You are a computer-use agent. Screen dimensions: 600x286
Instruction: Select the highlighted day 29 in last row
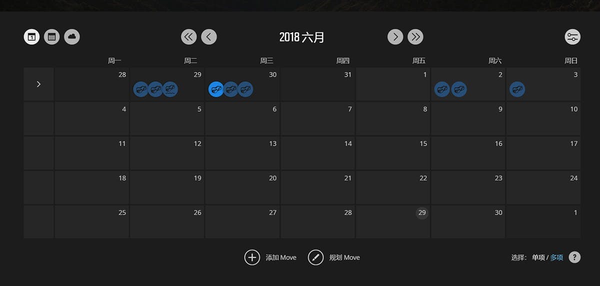pyautogui.click(x=422, y=213)
